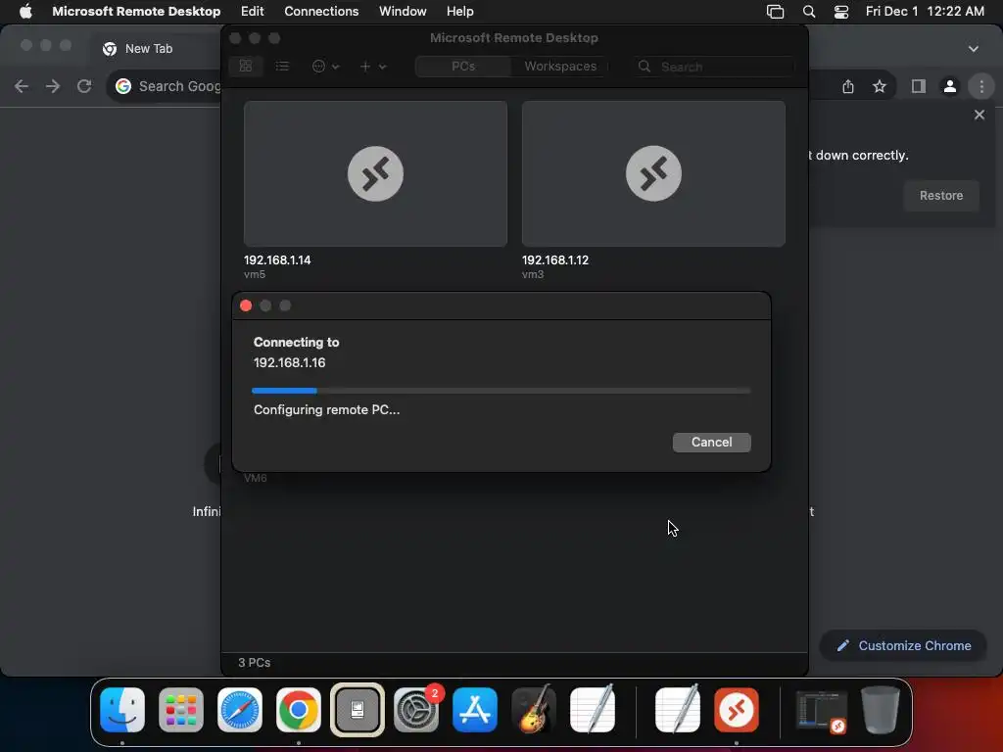
Task: Open the Edit menu
Action: (252, 11)
